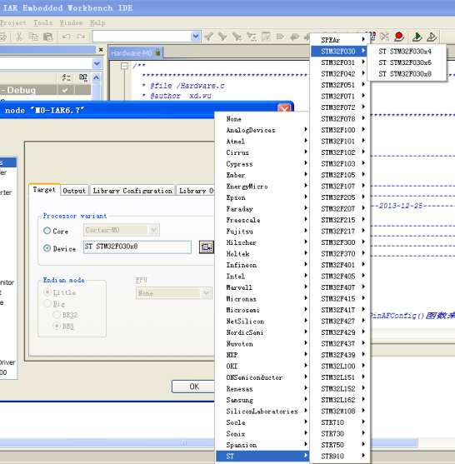Click the red Toggle Breakpoint icon
Image resolution: width=455 pixels, height=464 pixels.
pos(399,37)
